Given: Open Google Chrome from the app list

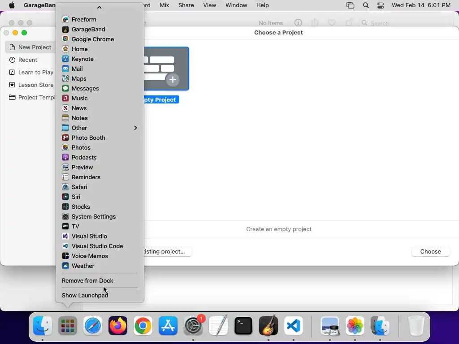Looking at the screenshot, I should (x=100, y=39).
